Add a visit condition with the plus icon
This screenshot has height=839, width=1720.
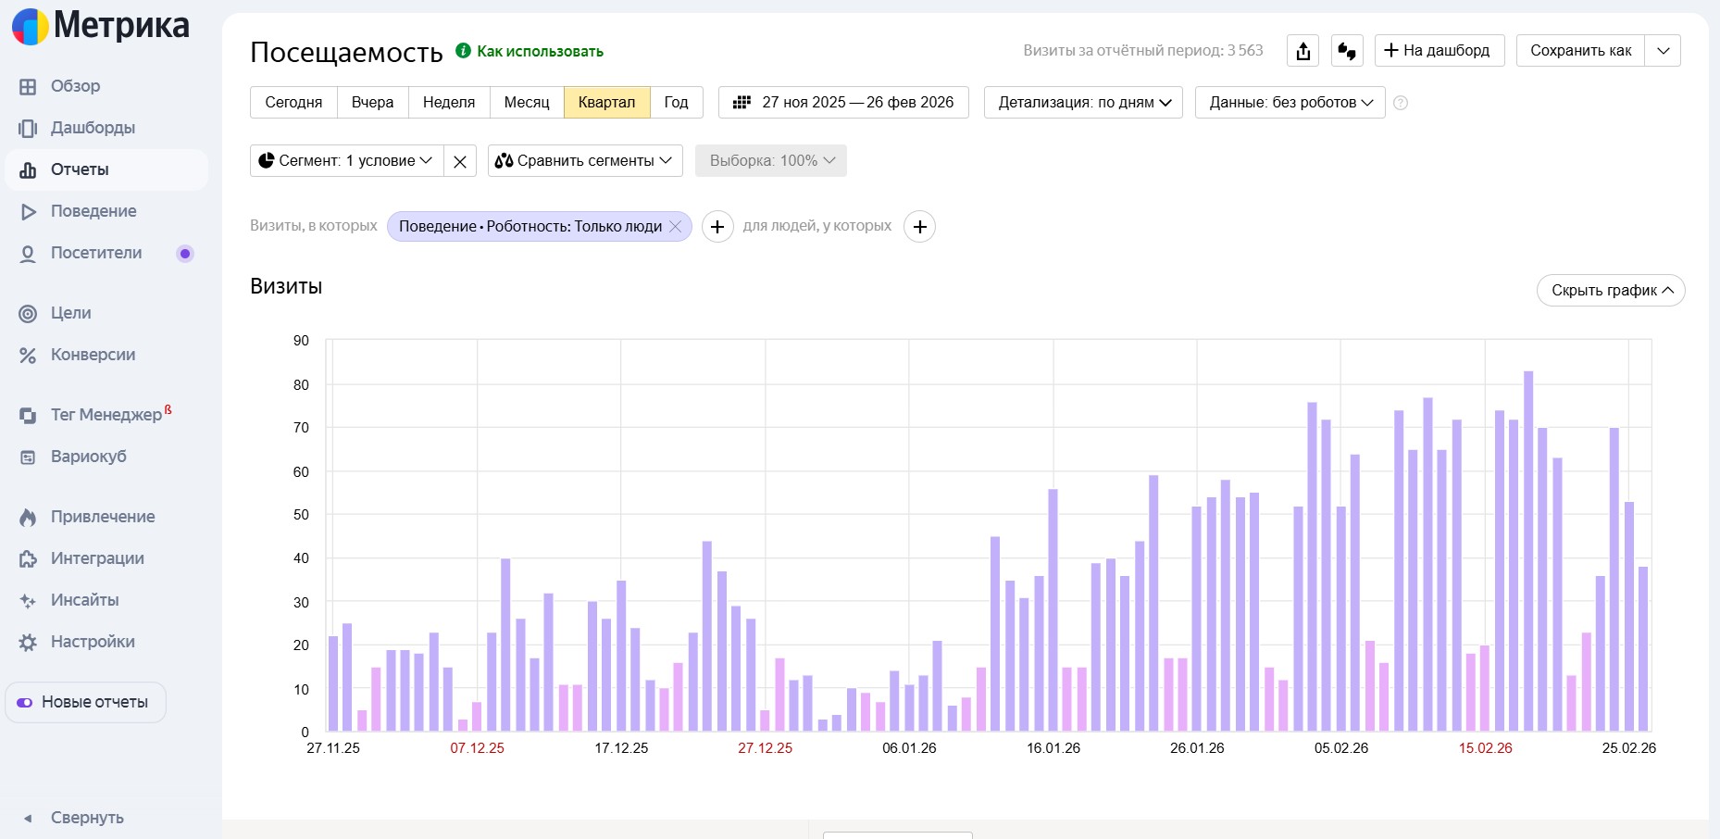[x=717, y=227]
